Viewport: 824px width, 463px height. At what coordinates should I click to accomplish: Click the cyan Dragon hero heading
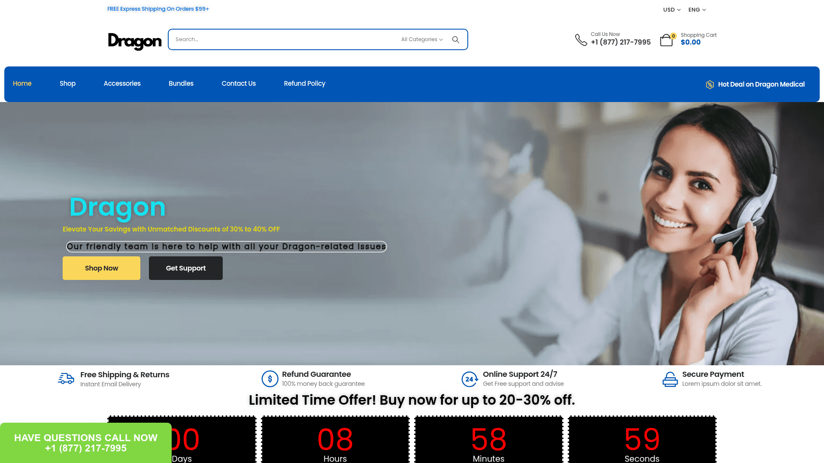click(x=118, y=207)
